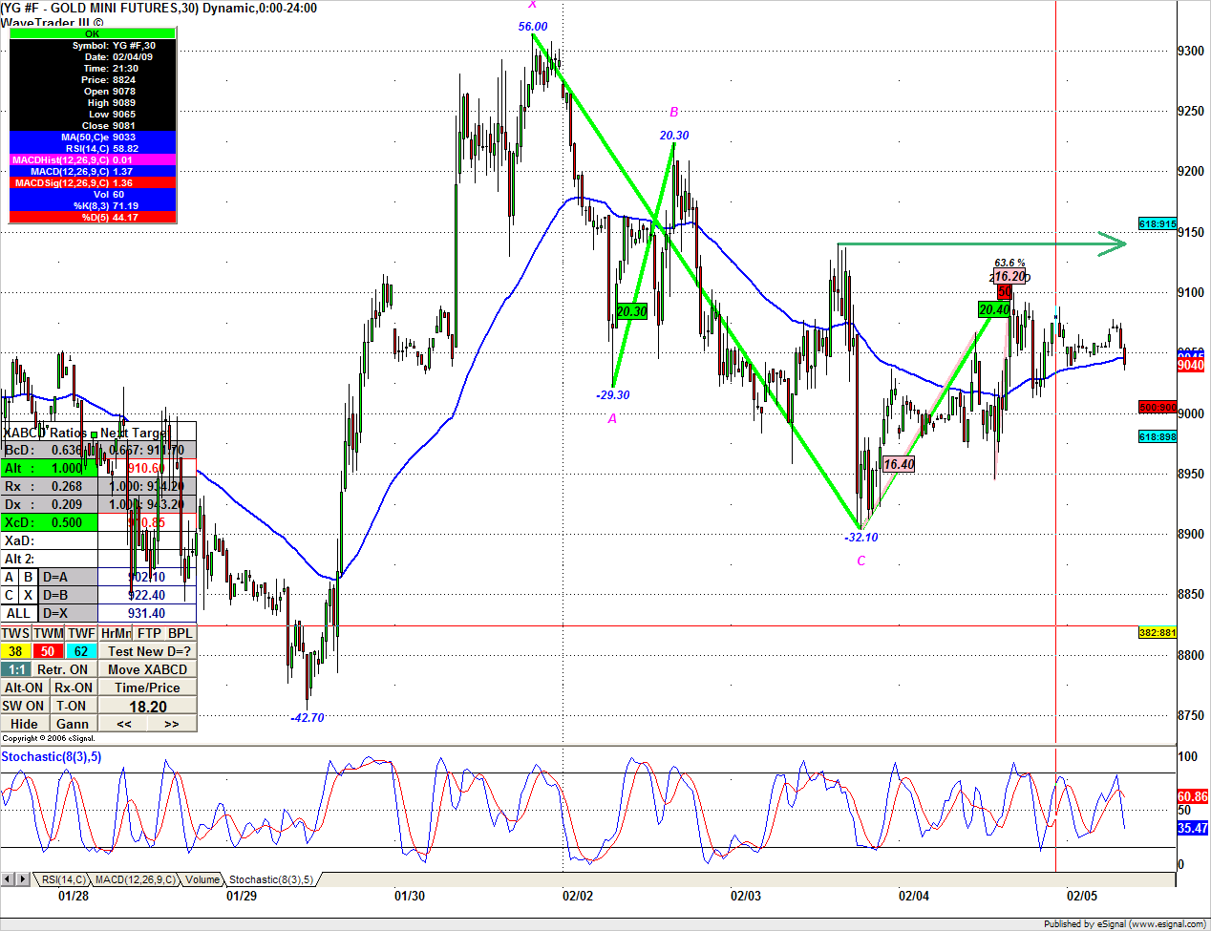Toggle the T-ON button
This screenshot has width=1211, height=931.
72,706
